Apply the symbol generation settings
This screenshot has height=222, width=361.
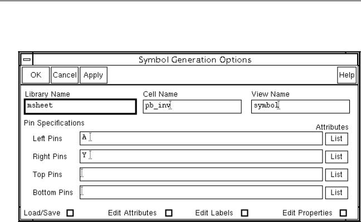(x=93, y=75)
